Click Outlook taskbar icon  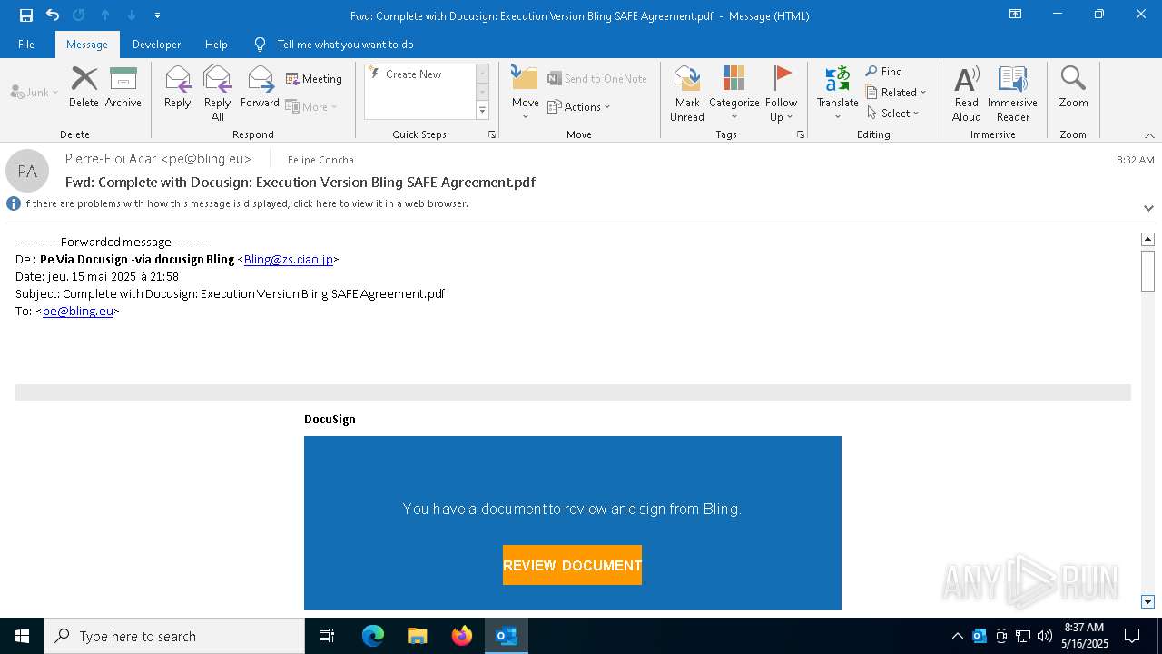pyautogui.click(x=507, y=636)
